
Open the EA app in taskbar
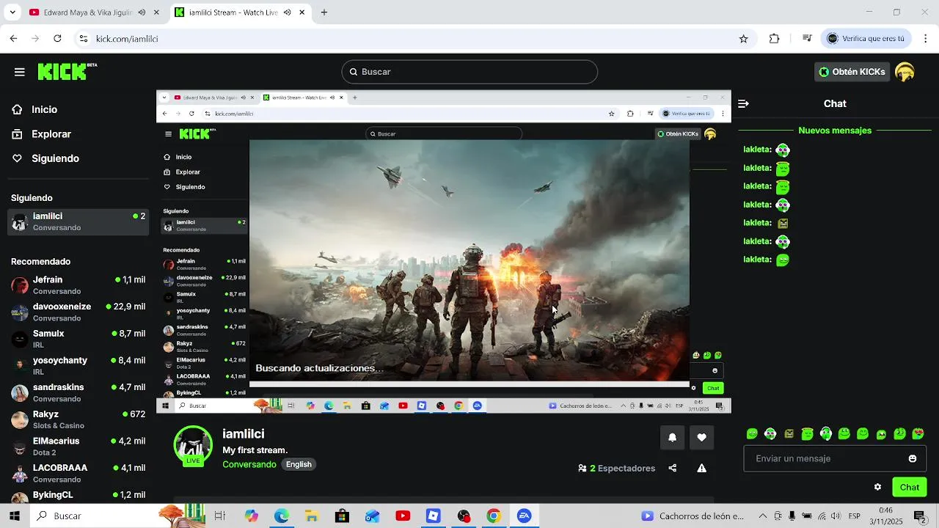click(x=524, y=516)
